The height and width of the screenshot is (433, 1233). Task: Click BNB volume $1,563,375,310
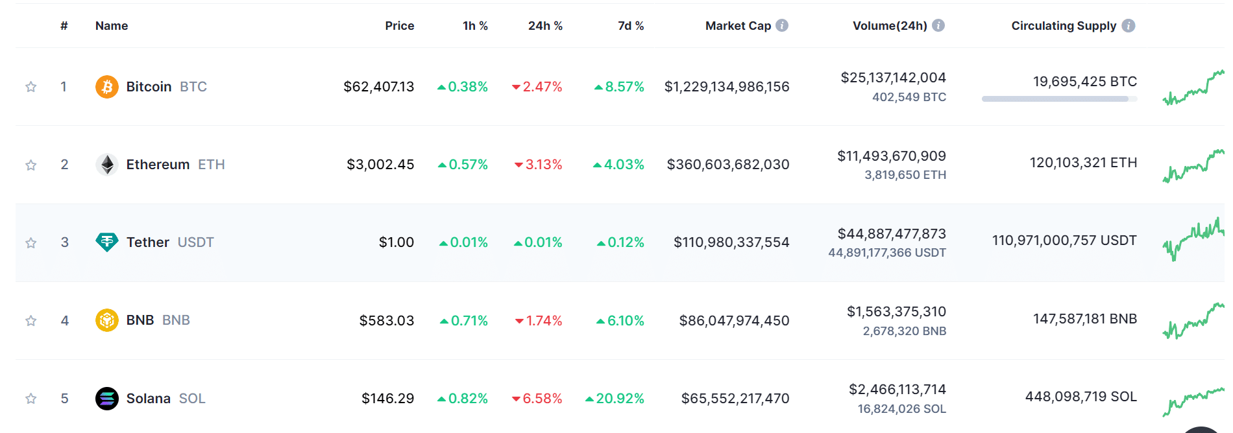[x=896, y=312]
